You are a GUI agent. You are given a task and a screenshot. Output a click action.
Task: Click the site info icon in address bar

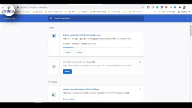click(18, 7)
